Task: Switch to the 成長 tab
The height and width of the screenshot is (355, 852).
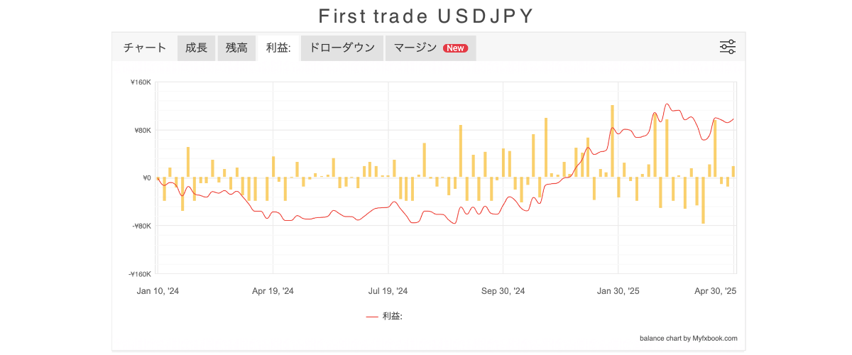Action: 196,48
